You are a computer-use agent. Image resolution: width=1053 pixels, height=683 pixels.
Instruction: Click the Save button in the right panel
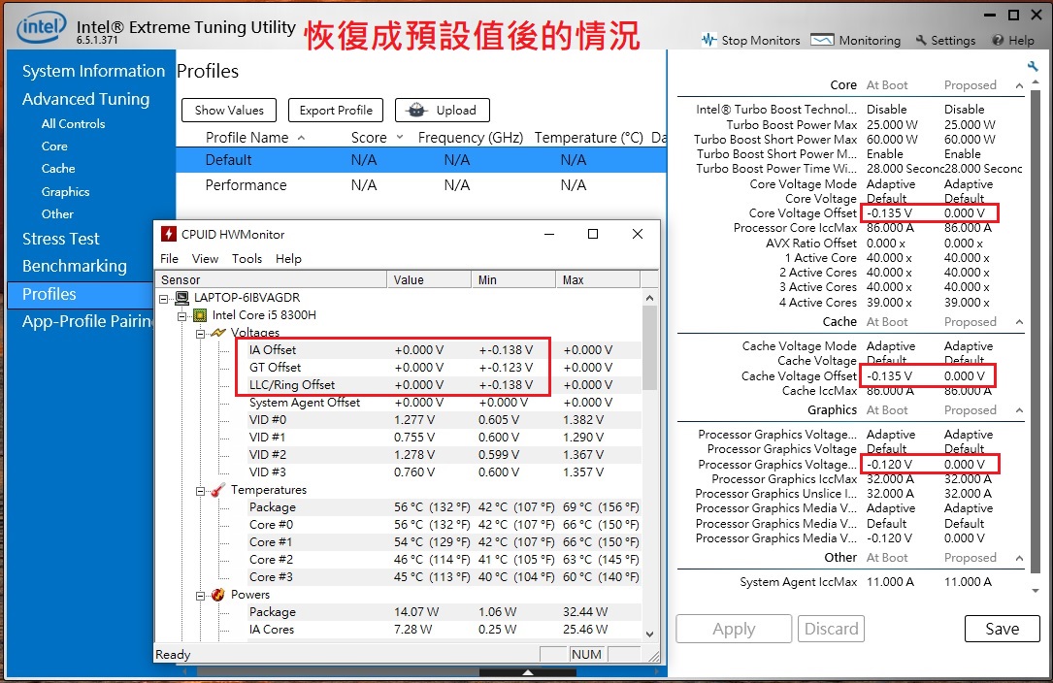(1002, 629)
